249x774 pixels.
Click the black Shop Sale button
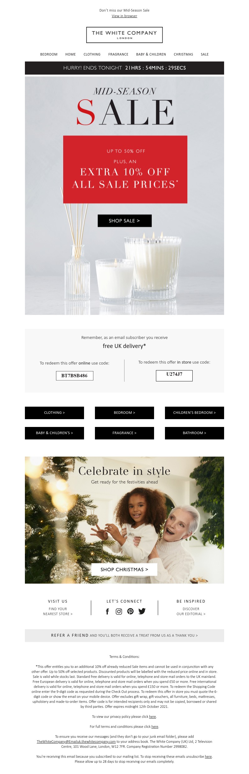[x=125, y=221]
